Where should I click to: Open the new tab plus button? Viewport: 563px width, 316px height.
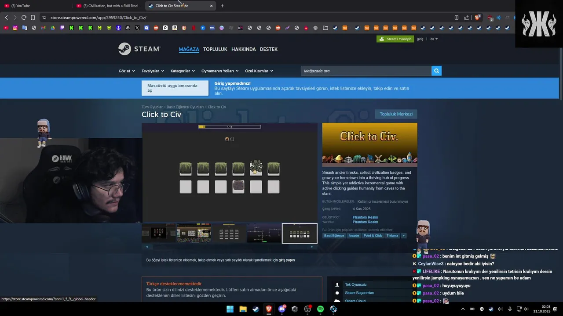222,6
